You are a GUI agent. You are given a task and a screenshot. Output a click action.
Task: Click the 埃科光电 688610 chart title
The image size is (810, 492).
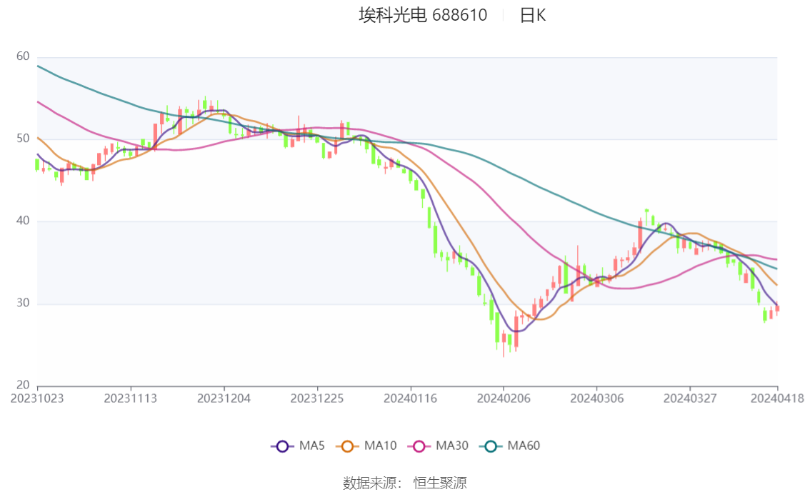[x=423, y=15]
